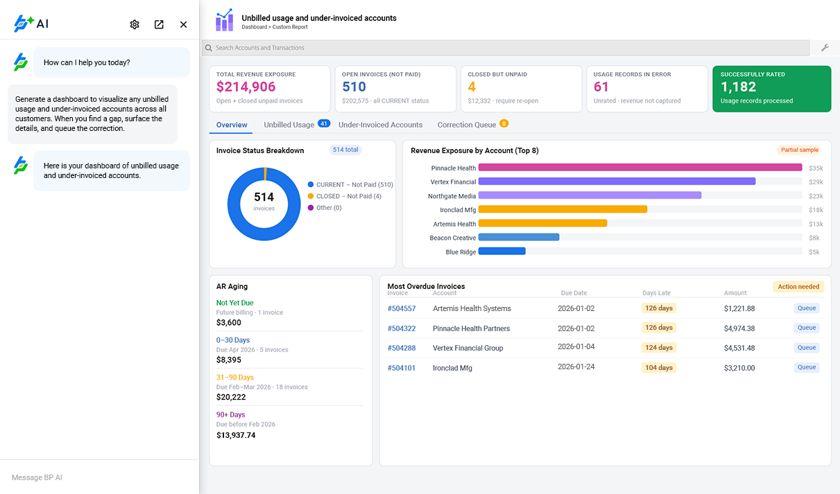Click the orange CLOSED legend swatch
Screen dimensions: 840x494
(311, 196)
